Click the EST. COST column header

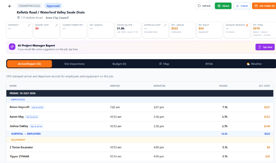[264, 86]
